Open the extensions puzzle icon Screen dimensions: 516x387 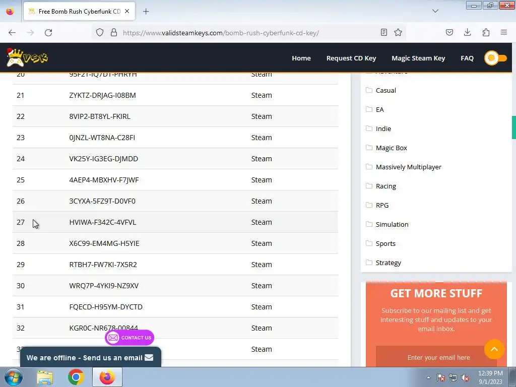(486, 32)
